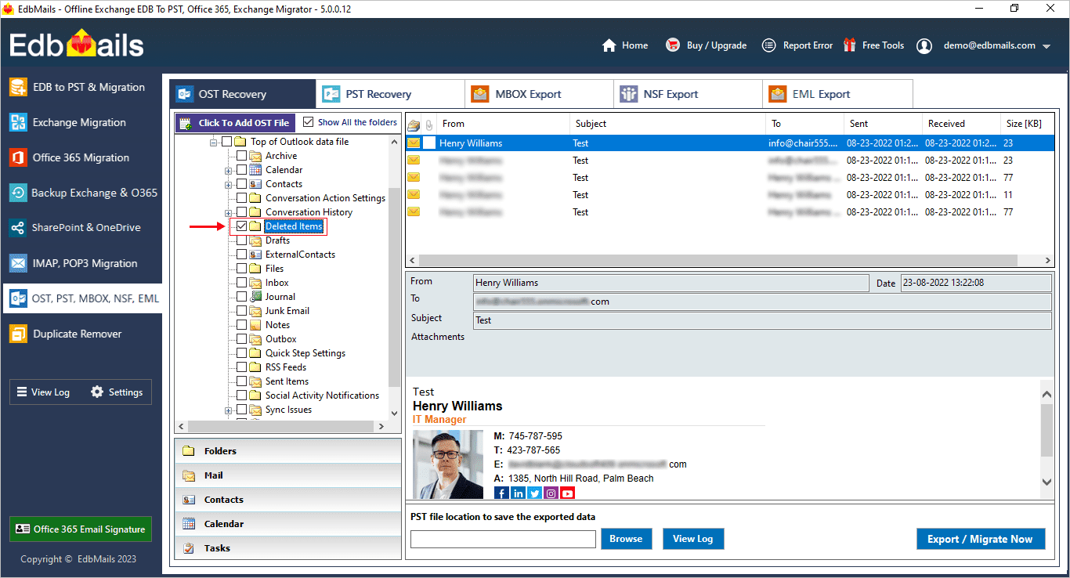Viewport: 1070px width, 578px height.
Task: Switch to MBOX Export tab
Action: pos(539,94)
